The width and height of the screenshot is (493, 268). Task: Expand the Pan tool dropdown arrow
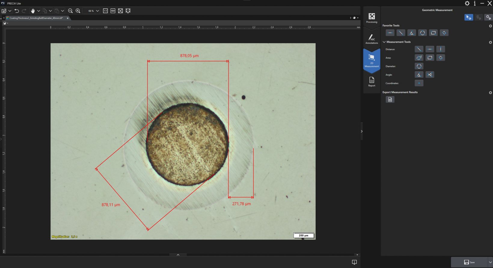38,11
